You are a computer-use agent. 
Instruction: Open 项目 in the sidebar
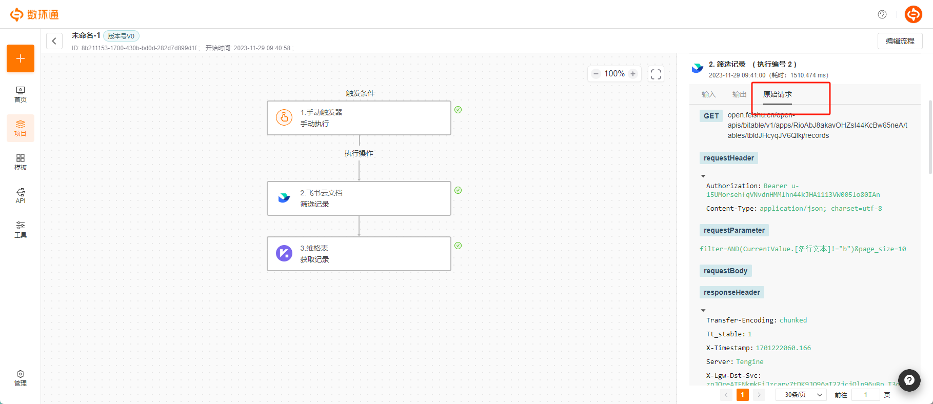[21, 128]
